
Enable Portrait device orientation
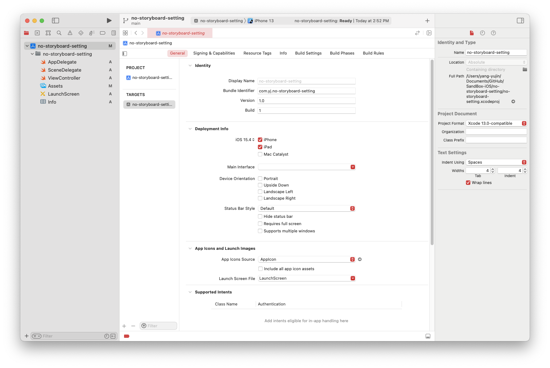260,179
